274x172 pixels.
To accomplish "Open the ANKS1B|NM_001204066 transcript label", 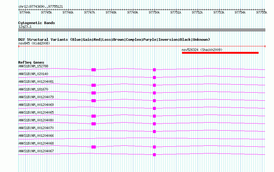I will pyautogui.click(x=36, y=136).
